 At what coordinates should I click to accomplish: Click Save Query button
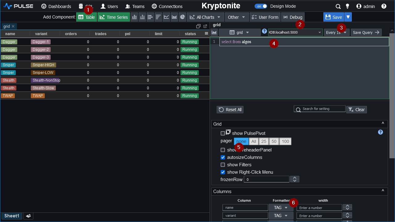[366, 32]
